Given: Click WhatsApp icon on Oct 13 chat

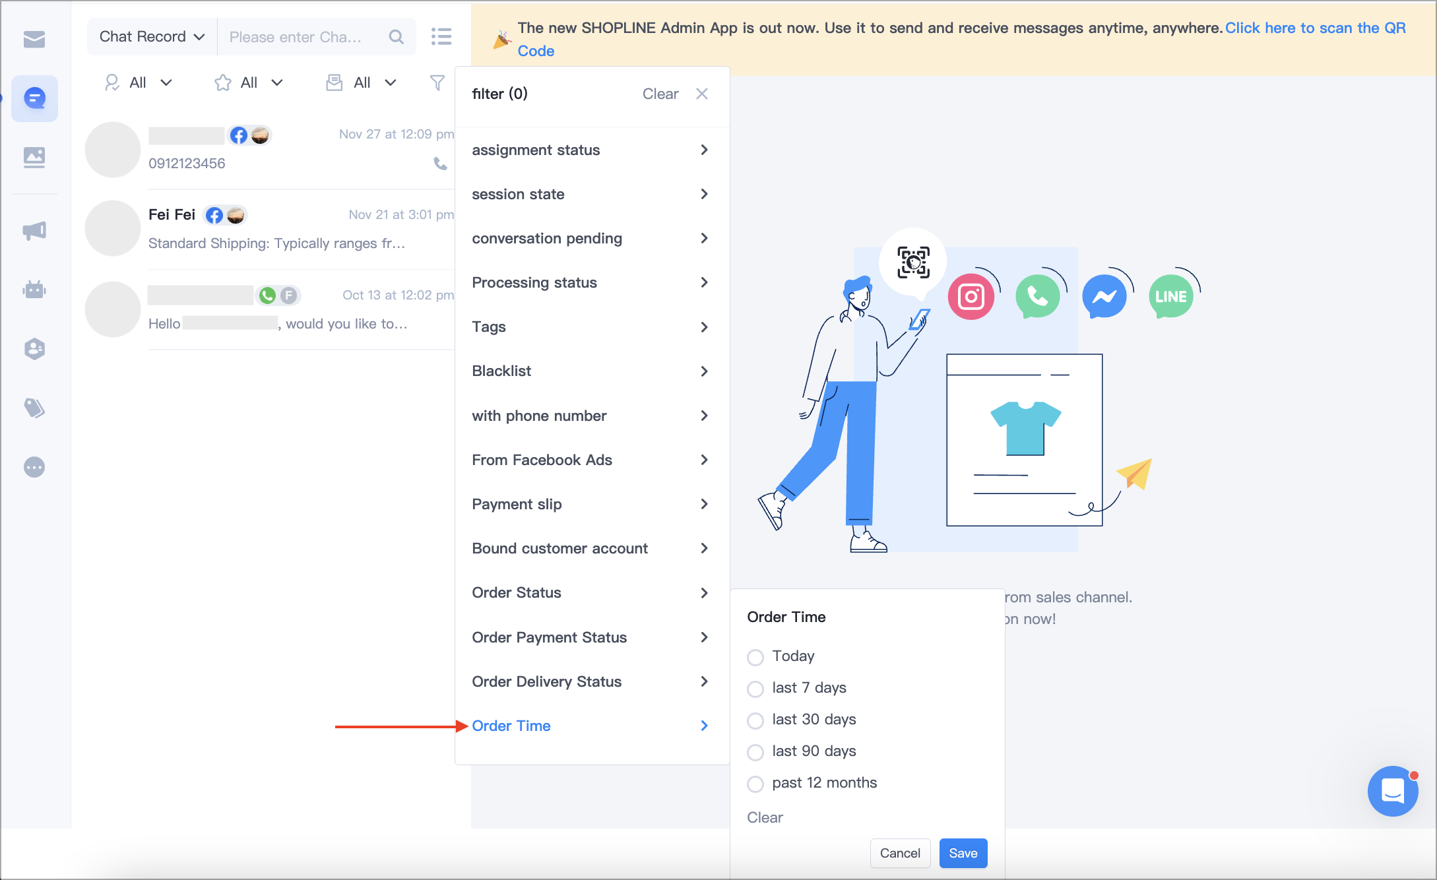Looking at the screenshot, I should (267, 296).
